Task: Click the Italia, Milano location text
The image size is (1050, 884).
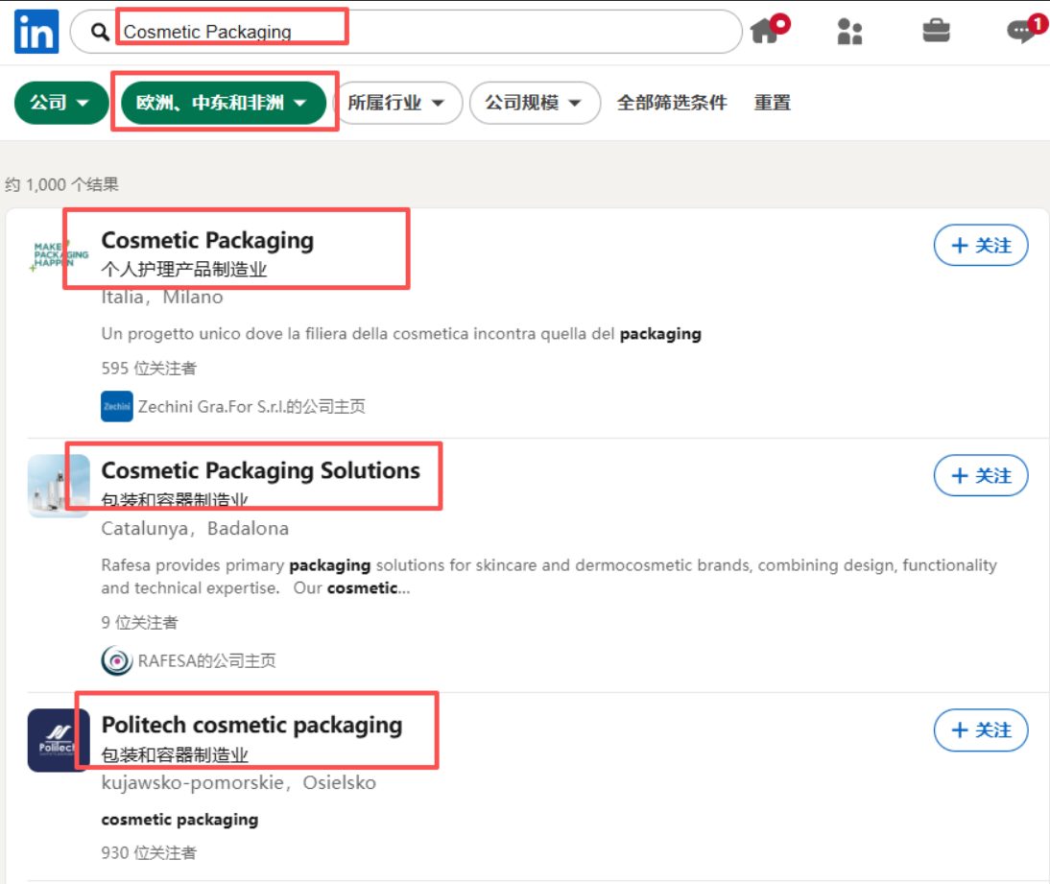Action: tap(162, 297)
